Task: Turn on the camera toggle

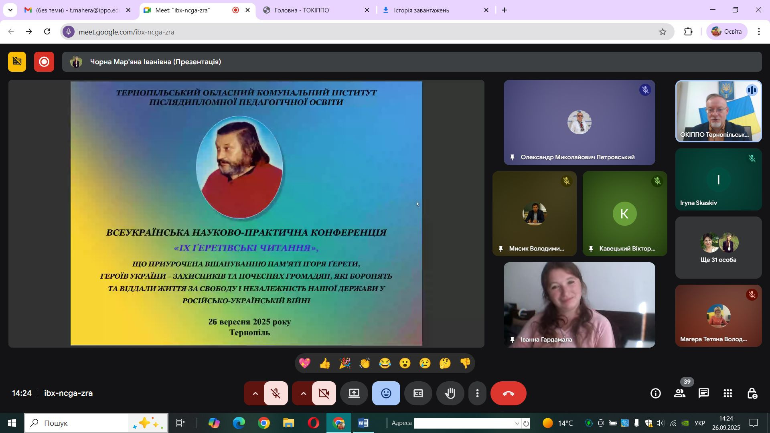Action: [324, 394]
